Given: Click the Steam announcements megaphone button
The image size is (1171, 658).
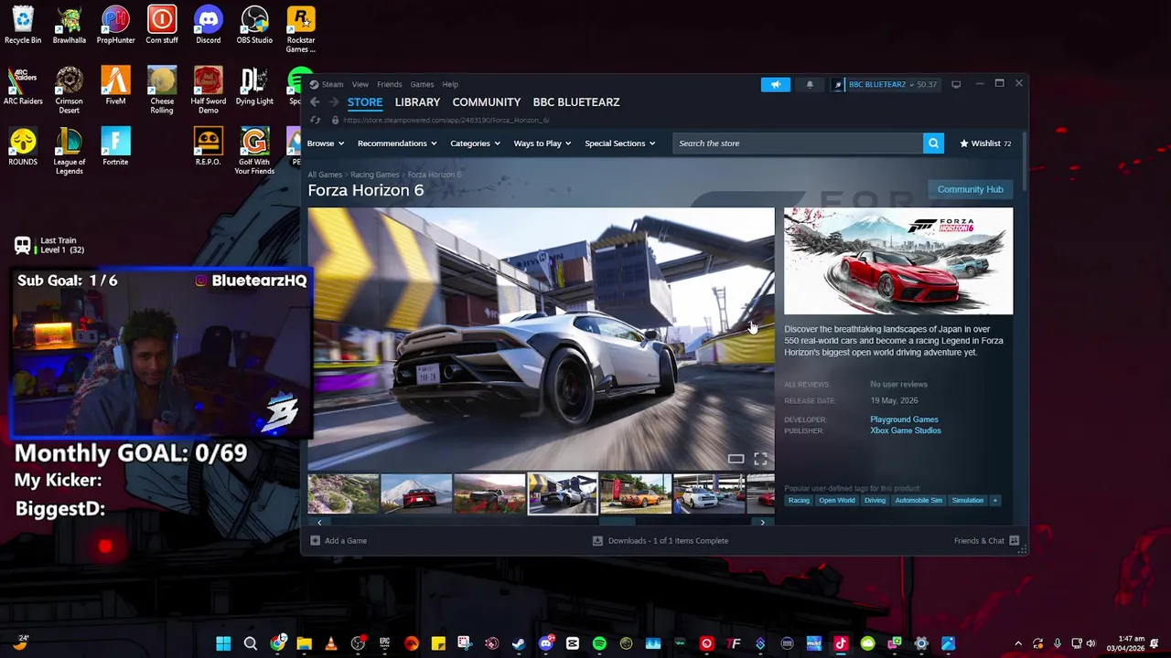Looking at the screenshot, I should click(x=775, y=84).
